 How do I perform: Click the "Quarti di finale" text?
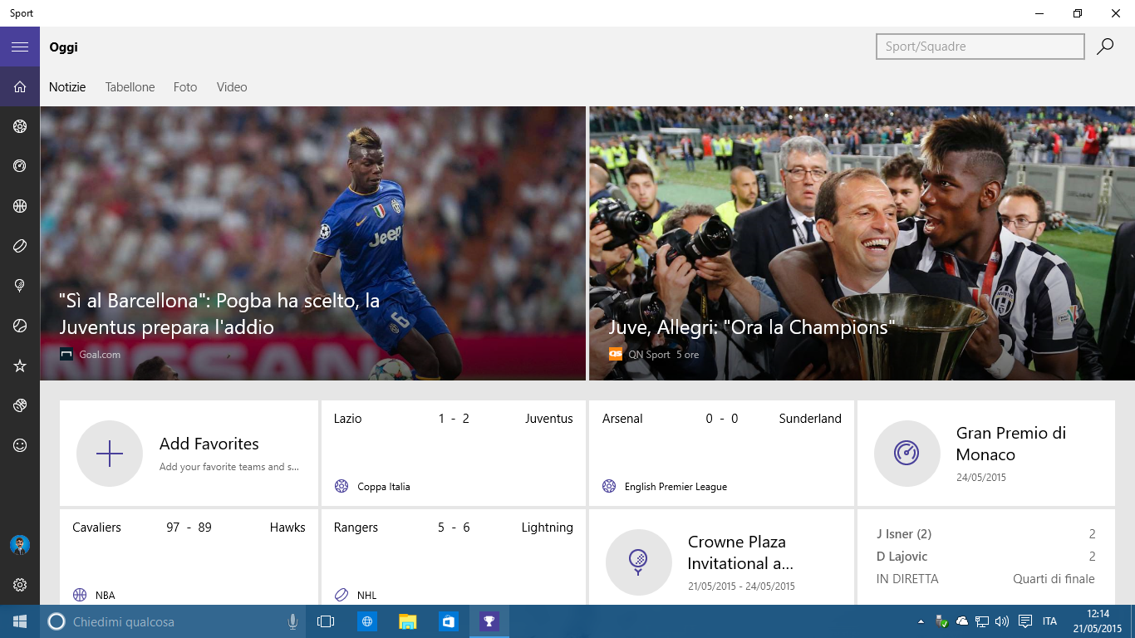(1054, 579)
